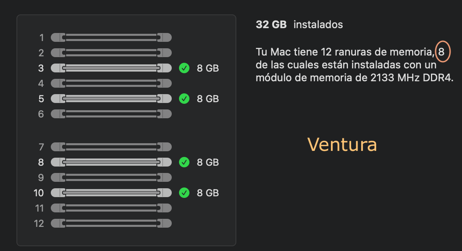The height and width of the screenshot is (251, 462).
Task: Click the orange "Ventura" label
Action: pos(342,144)
